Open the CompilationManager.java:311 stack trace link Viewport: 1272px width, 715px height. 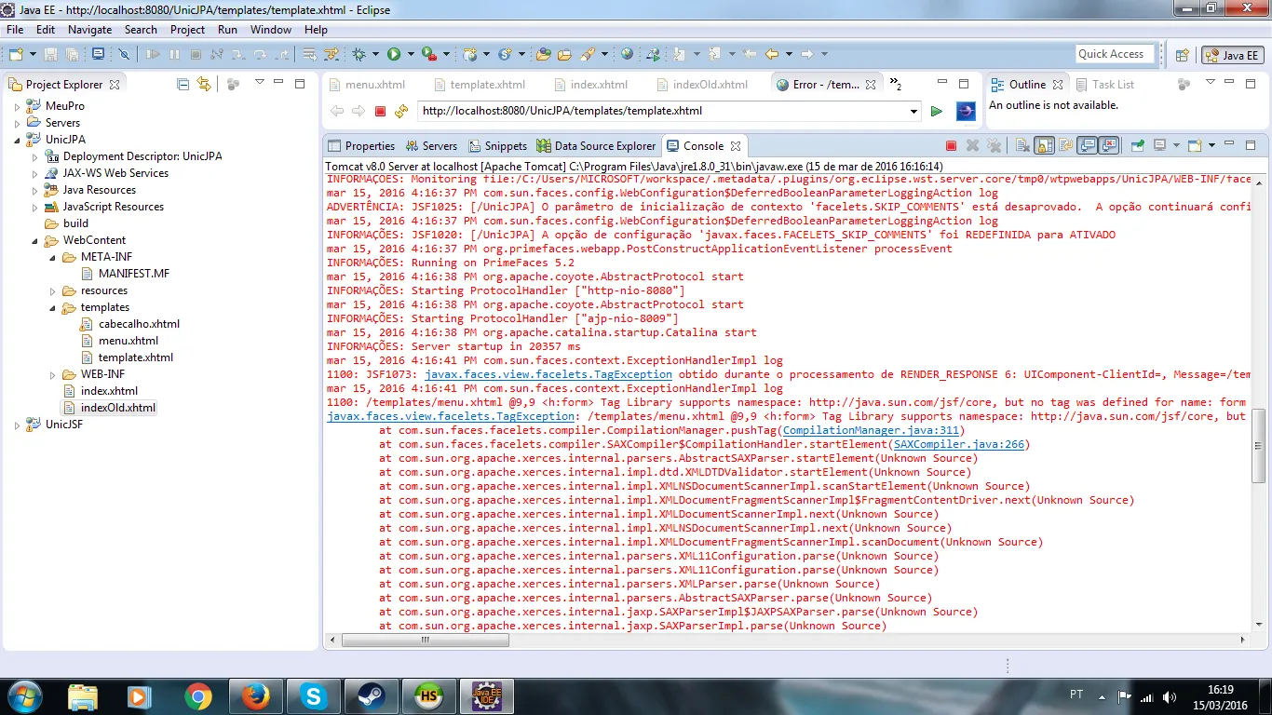[x=871, y=431]
